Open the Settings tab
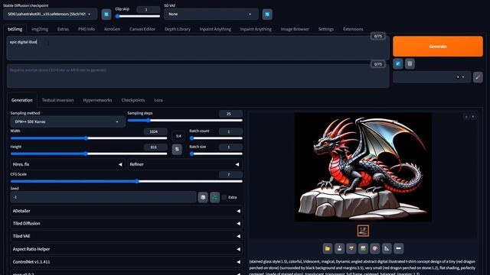 coord(326,29)
